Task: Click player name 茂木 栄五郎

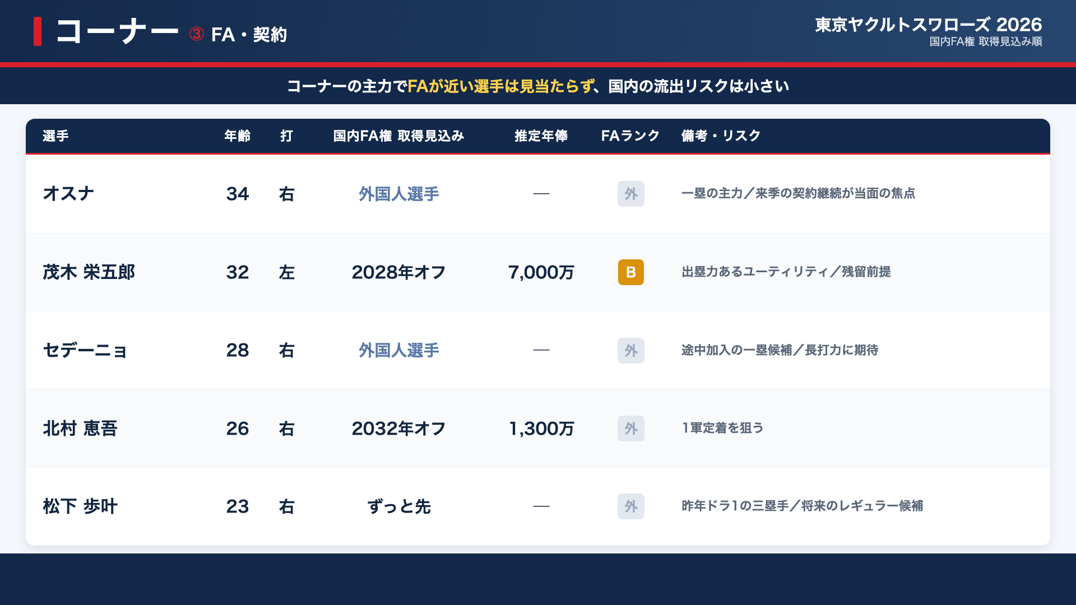Action: coord(89,272)
